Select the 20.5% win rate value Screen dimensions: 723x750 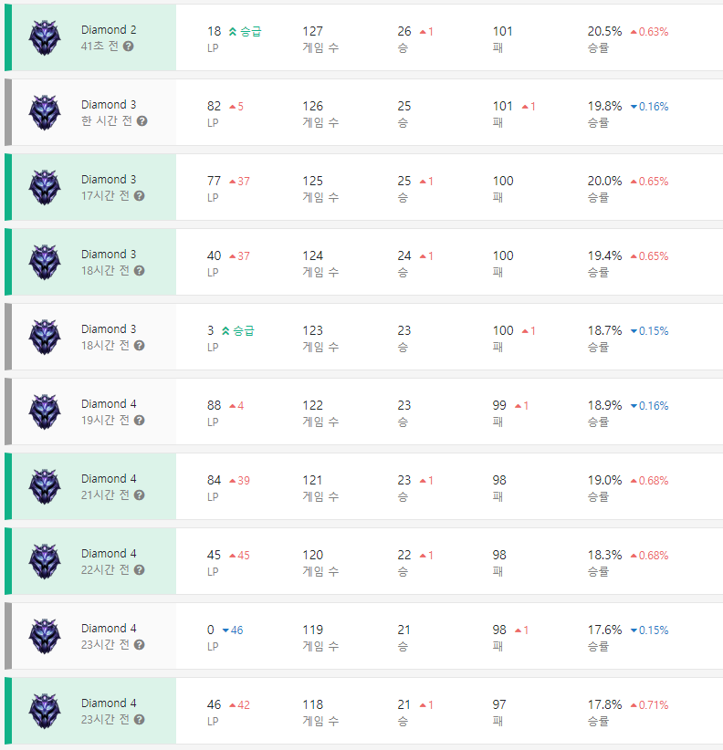604,31
